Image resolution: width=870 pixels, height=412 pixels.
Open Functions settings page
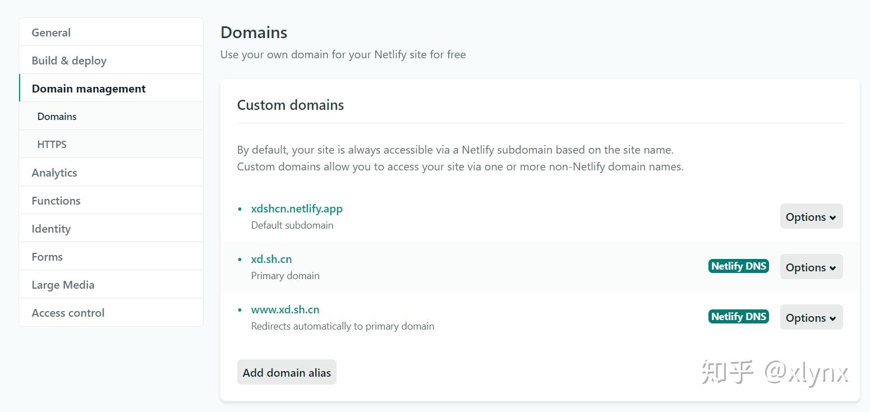pyautogui.click(x=56, y=201)
